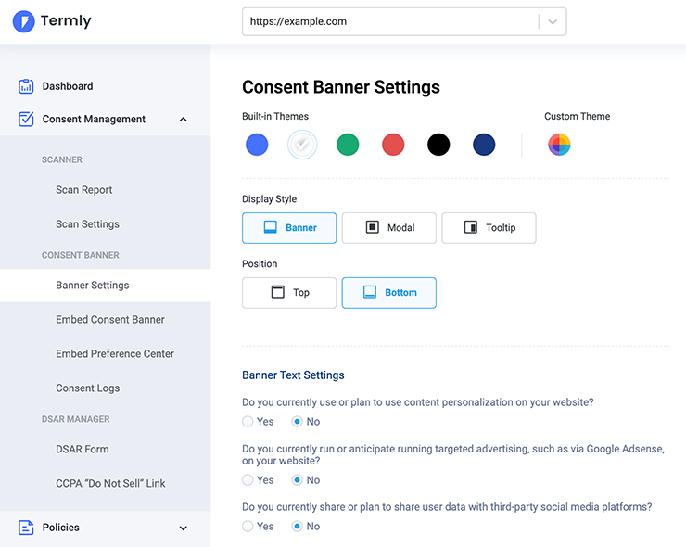Click the Termly logo icon
The width and height of the screenshot is (686, 547).
[23, 21]
